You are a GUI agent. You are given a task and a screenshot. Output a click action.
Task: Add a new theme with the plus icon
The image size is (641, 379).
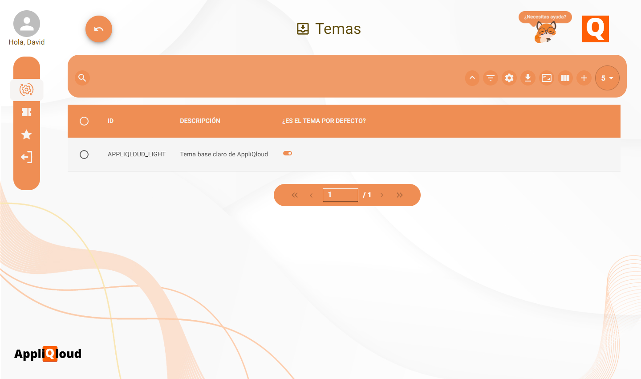click(584, 78)
